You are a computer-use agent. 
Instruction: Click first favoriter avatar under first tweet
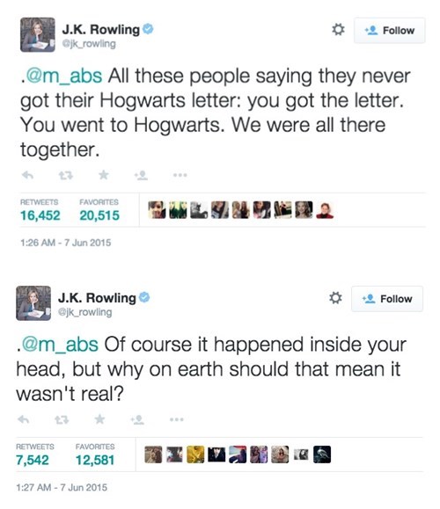click(x=157, y=210)
